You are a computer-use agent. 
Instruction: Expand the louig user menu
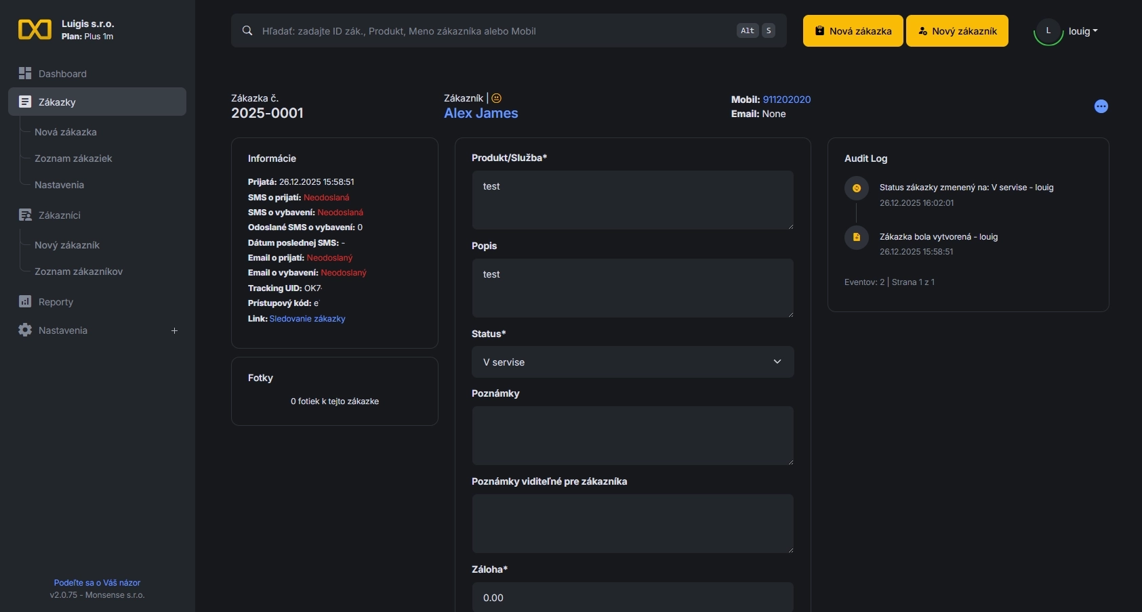[x=1082, y=31]
